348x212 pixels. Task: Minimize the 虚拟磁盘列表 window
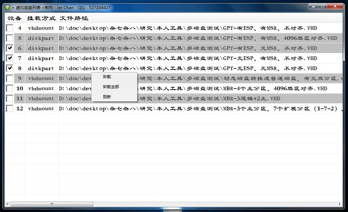313,6
